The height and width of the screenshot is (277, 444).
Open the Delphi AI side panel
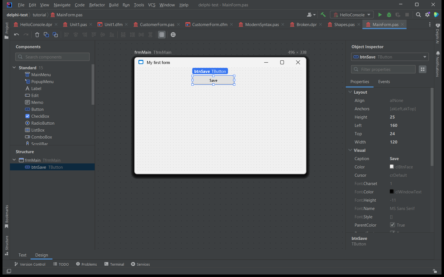(438, 34)
